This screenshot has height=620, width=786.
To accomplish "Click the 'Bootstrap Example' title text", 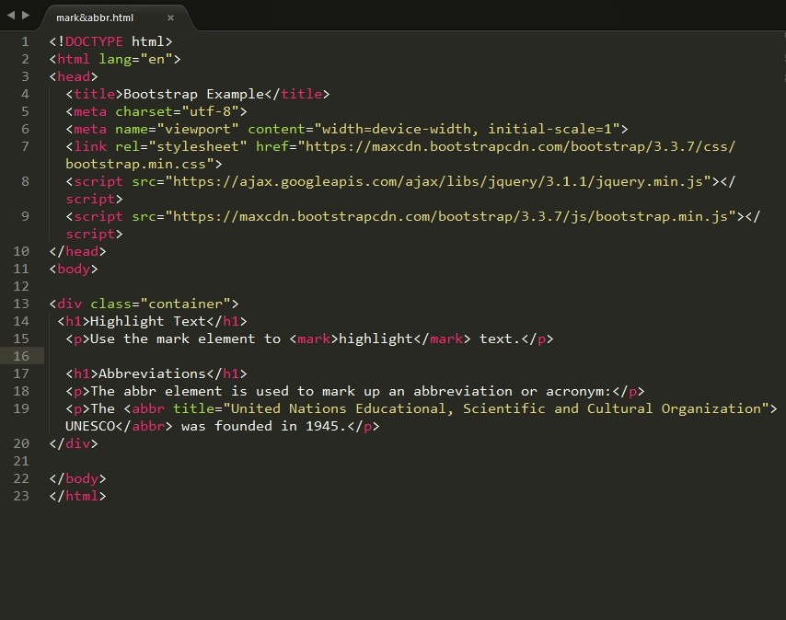I will pos(193,94).
